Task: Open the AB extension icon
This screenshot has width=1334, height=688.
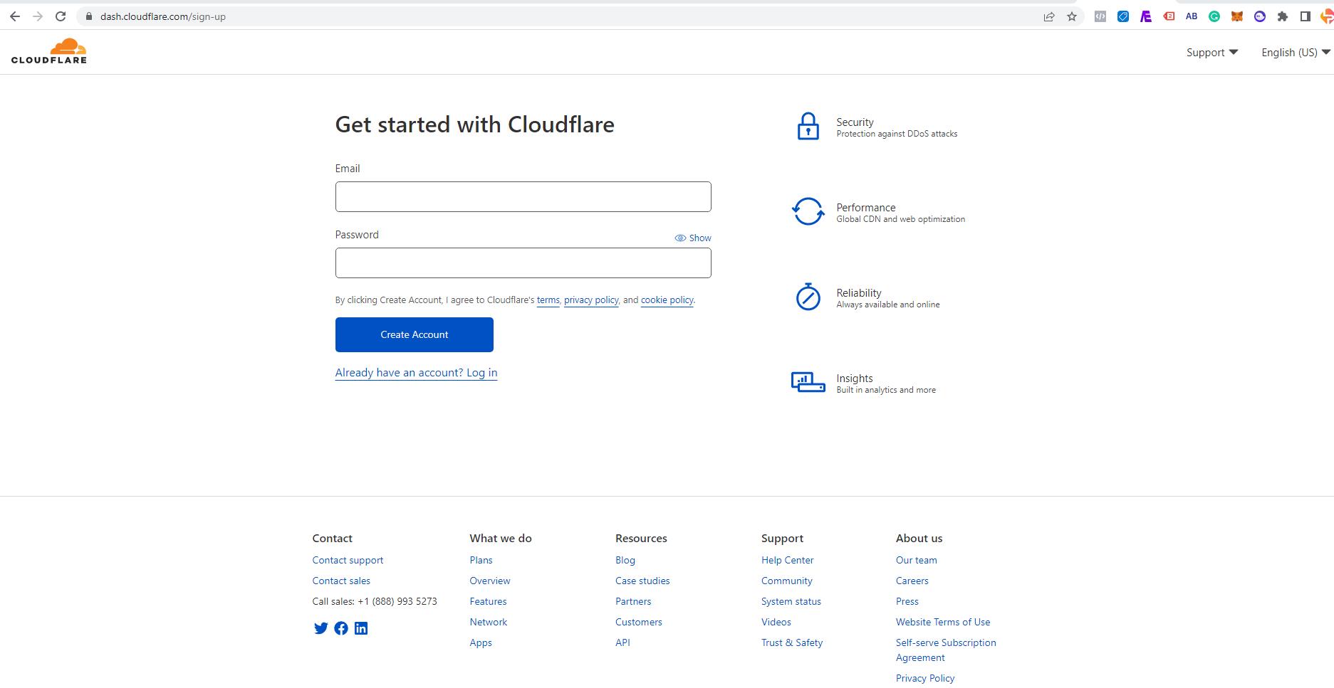Action: (x=1192, y=16)
